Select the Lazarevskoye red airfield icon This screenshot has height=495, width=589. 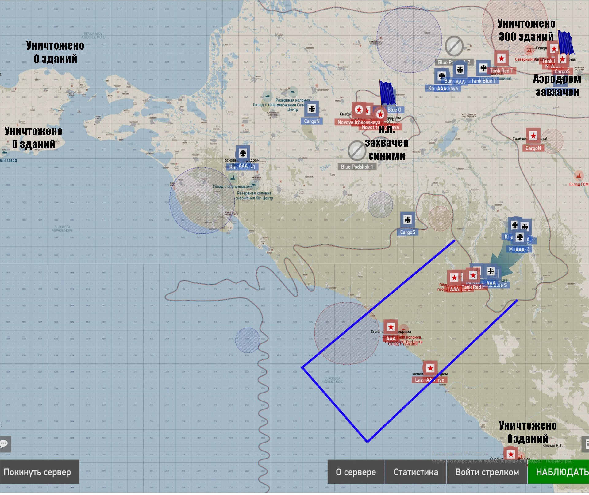coord(430,369)
